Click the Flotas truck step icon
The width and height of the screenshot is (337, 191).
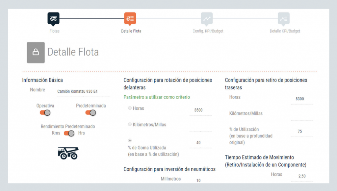click(x=53, y=18)
